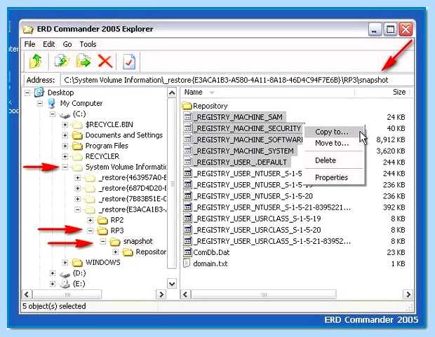The width and height of the screenshot is (435, 337).
Task: Click the Desktop icon in the tree
Action: [39, 92]
